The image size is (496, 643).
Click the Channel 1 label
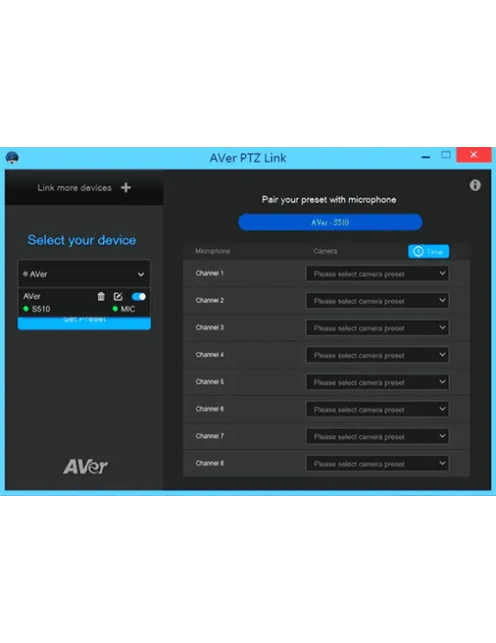tap(209, 273)
